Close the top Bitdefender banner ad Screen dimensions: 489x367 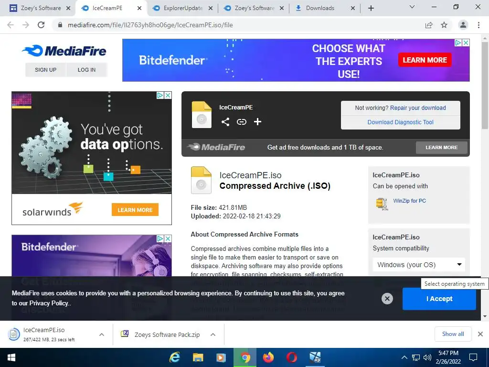[466, 43]
